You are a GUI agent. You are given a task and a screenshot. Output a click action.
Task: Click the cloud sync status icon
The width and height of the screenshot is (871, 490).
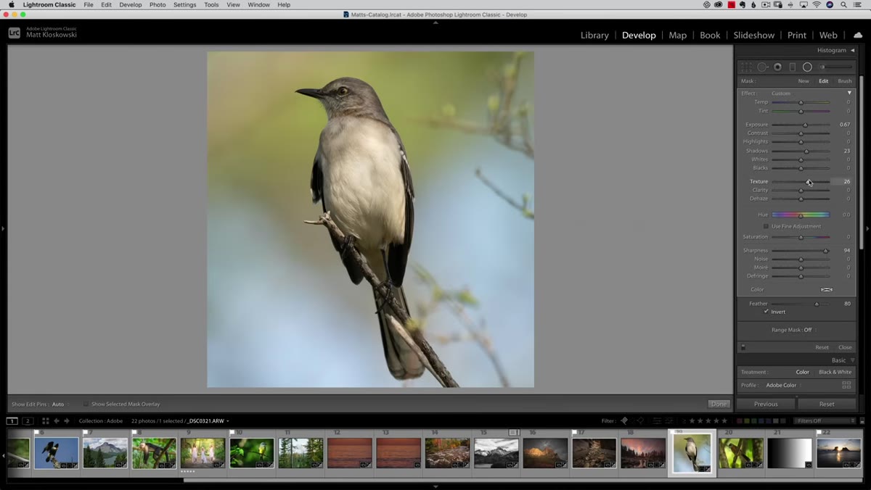(x=858, y=35)
